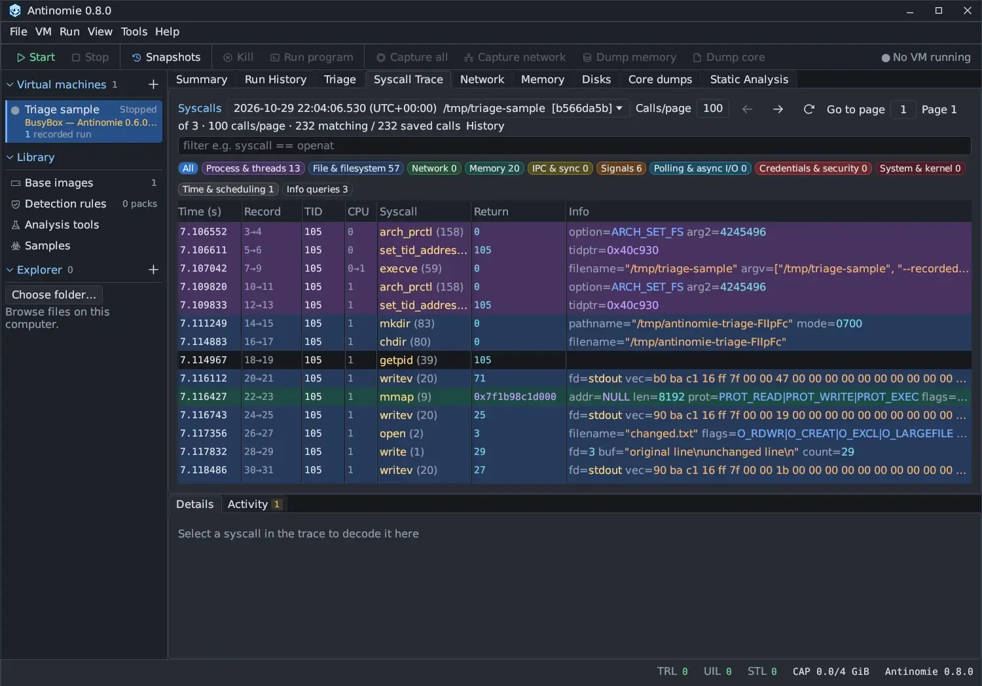The width and height of the screenshot is (982, 686).
Task: Open the recorded run selector dropdown
Action: pos(429,108)
